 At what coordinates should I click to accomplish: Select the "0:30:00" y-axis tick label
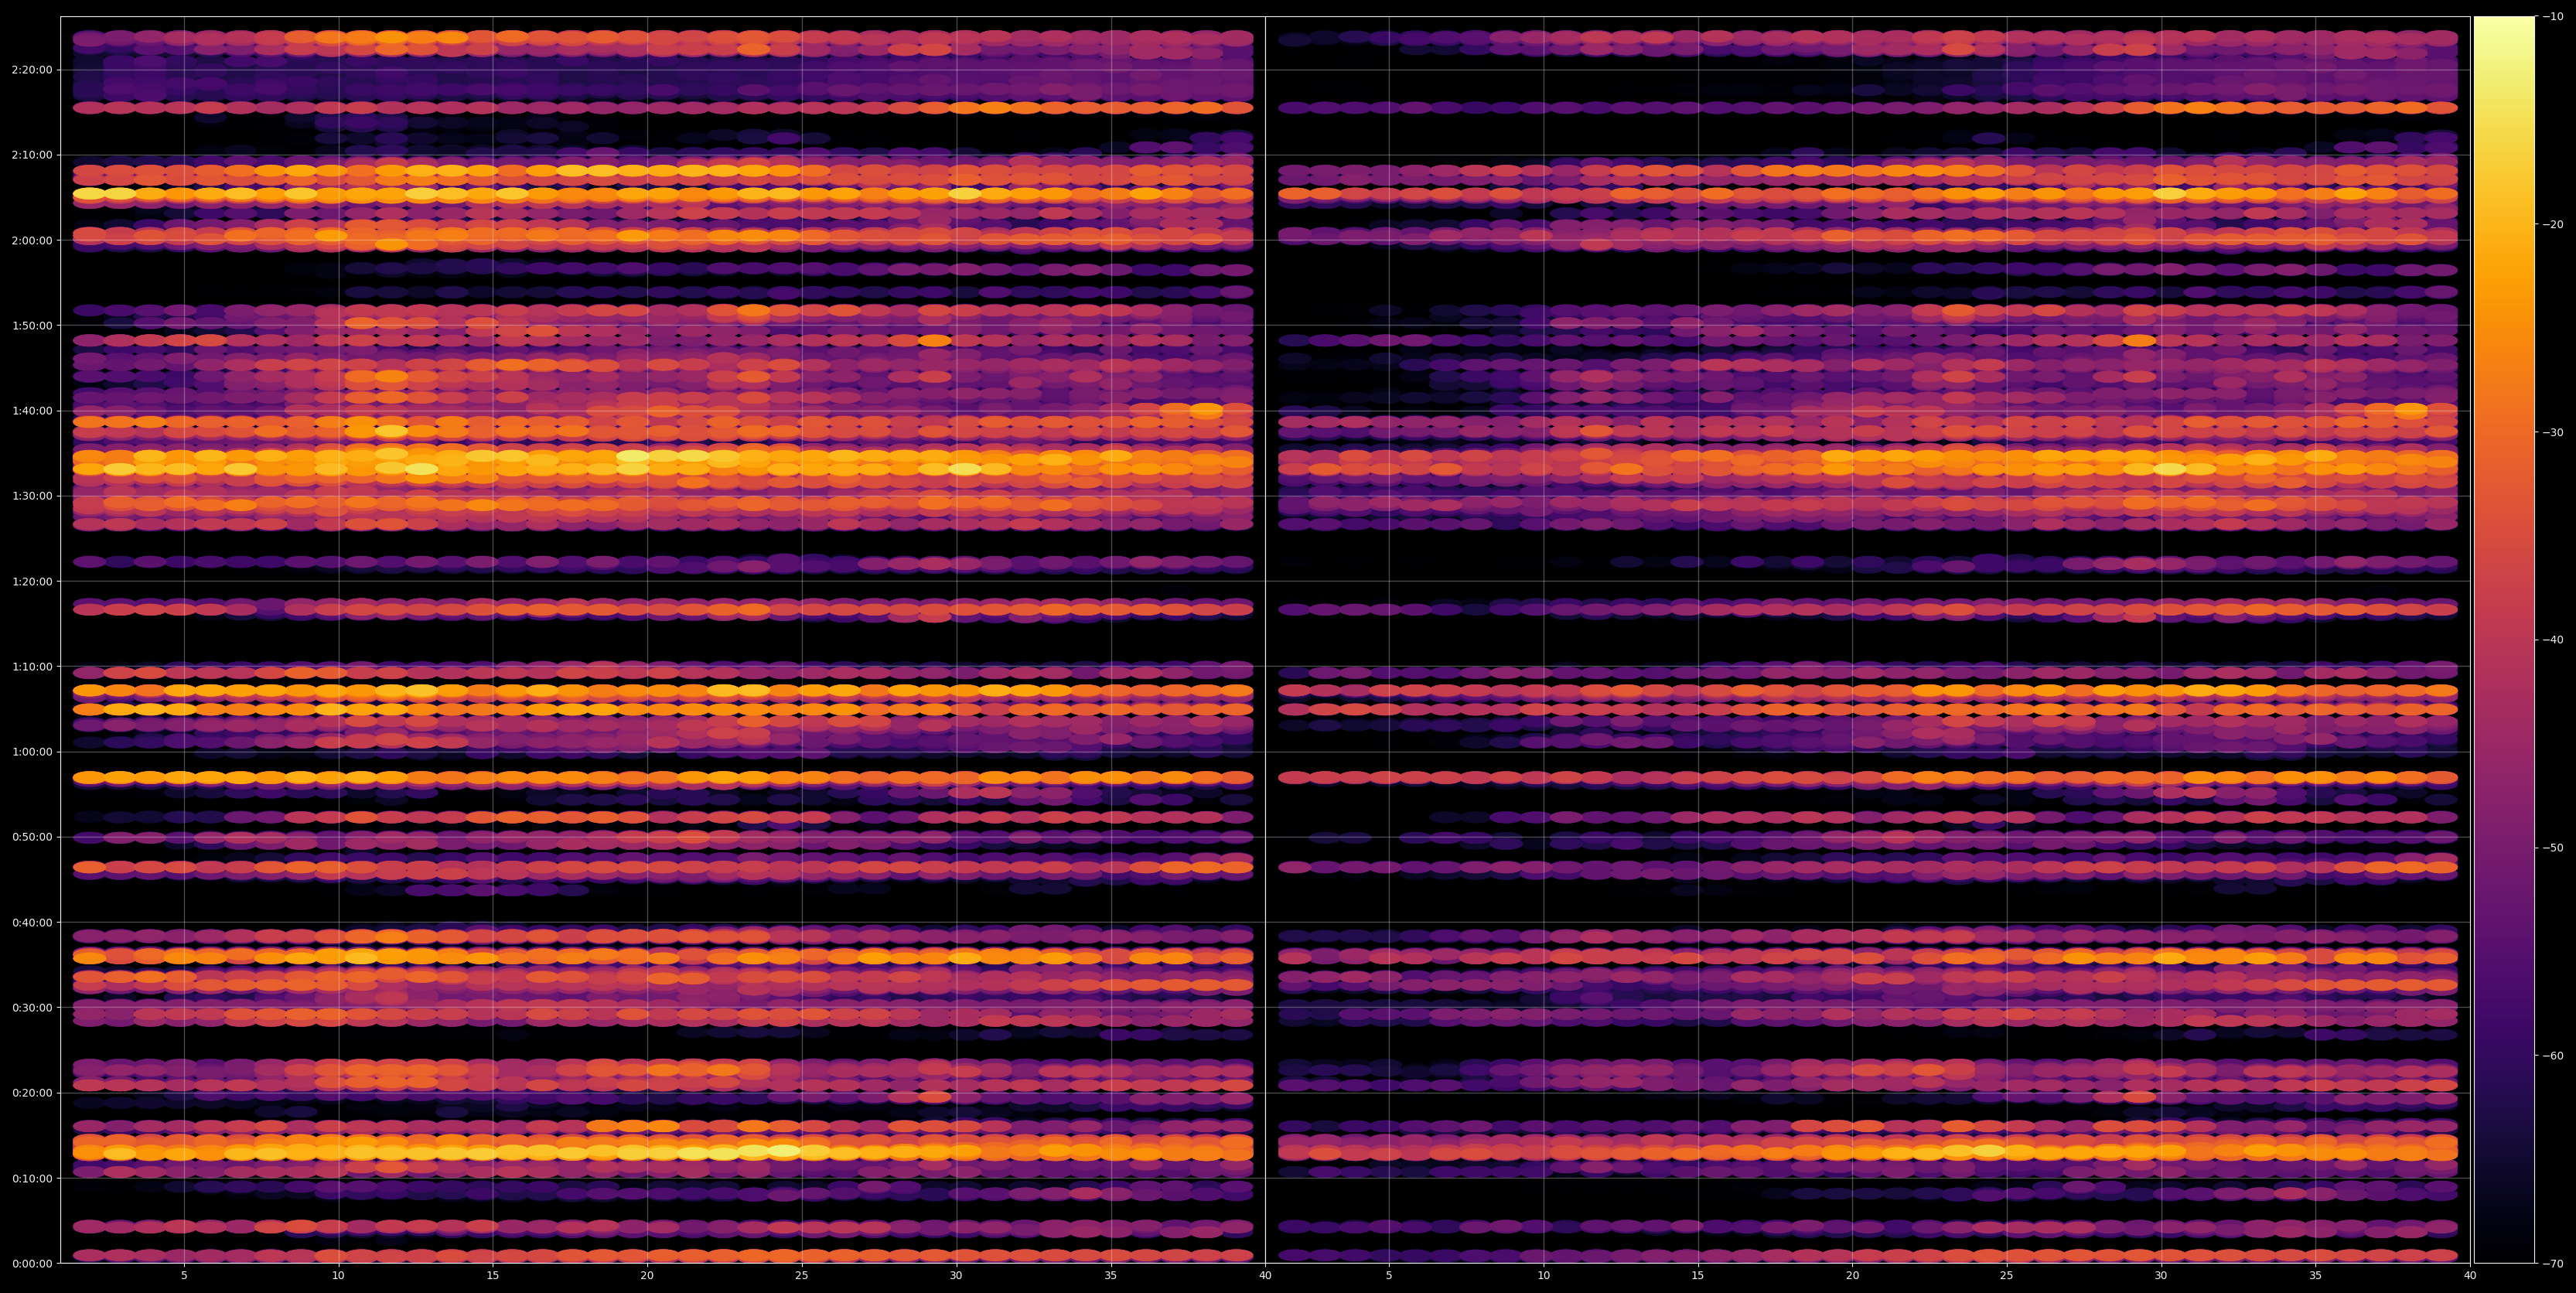(32, 1008)
